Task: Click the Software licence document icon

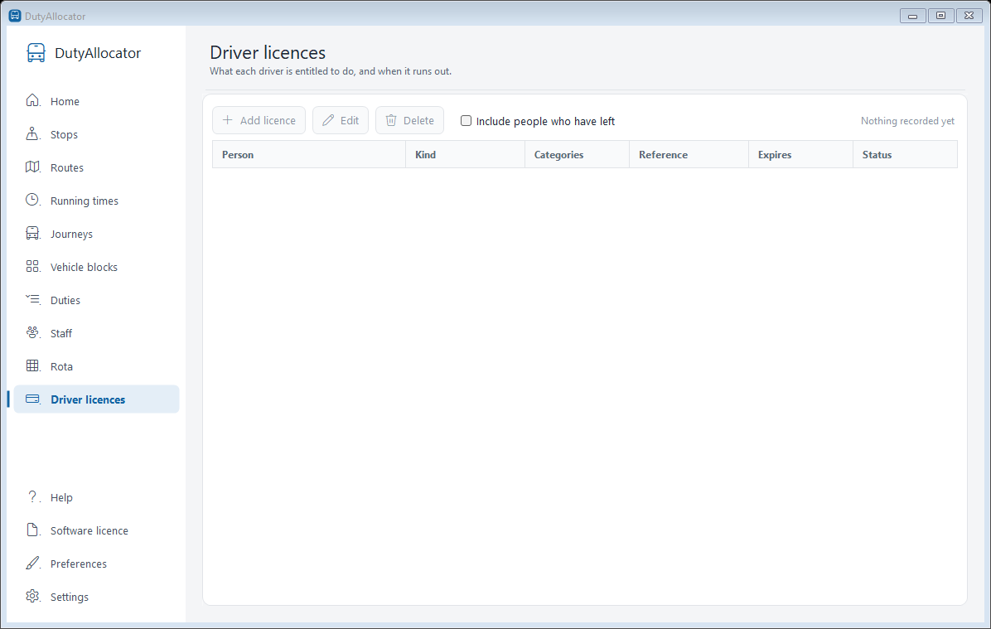Action: (x=33, y=530)
